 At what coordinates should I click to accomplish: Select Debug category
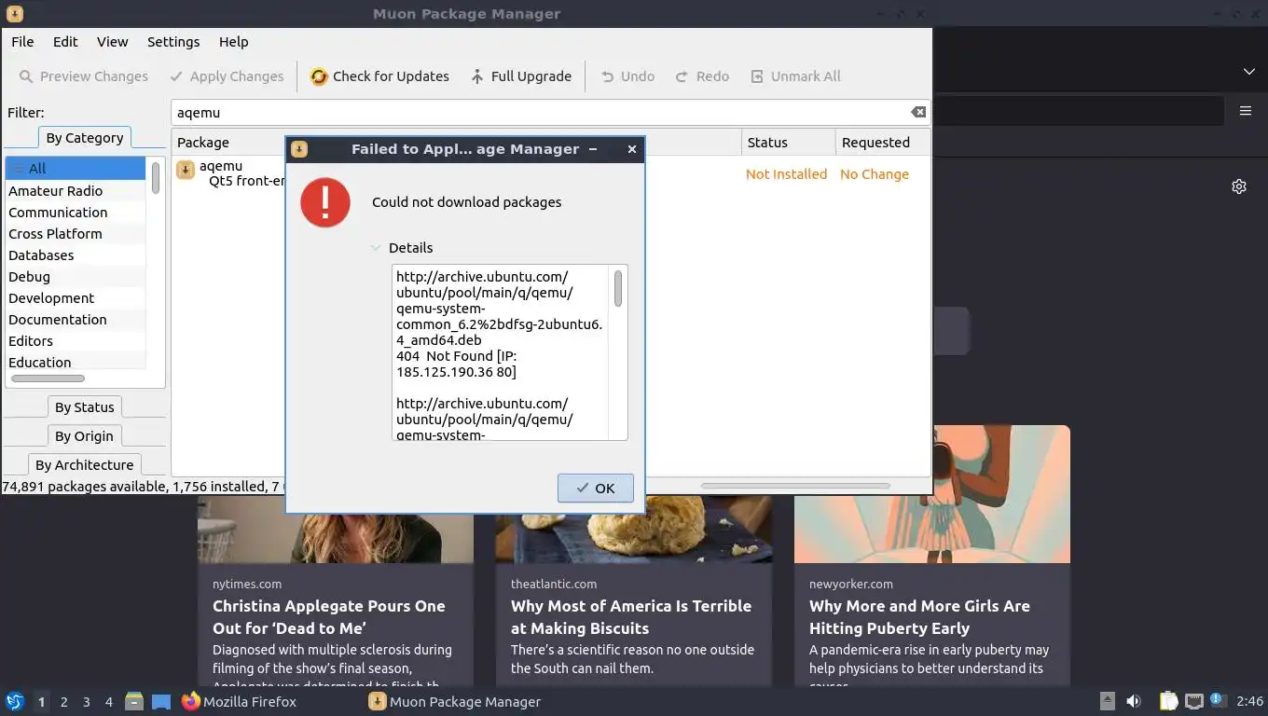tap(76, 277)
